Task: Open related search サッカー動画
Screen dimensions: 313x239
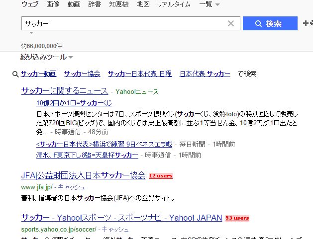Action: point(39,74)
